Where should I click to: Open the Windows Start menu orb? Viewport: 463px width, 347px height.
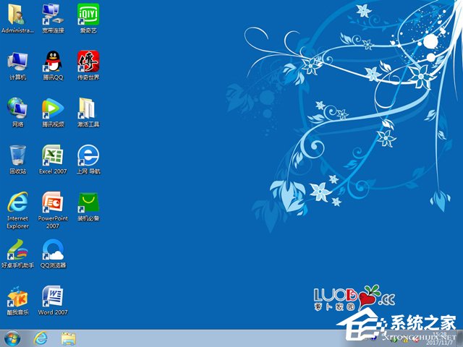tap(12, 338)
